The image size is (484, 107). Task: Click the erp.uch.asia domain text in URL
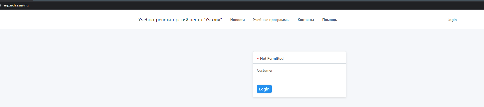(x=13, y=5)
